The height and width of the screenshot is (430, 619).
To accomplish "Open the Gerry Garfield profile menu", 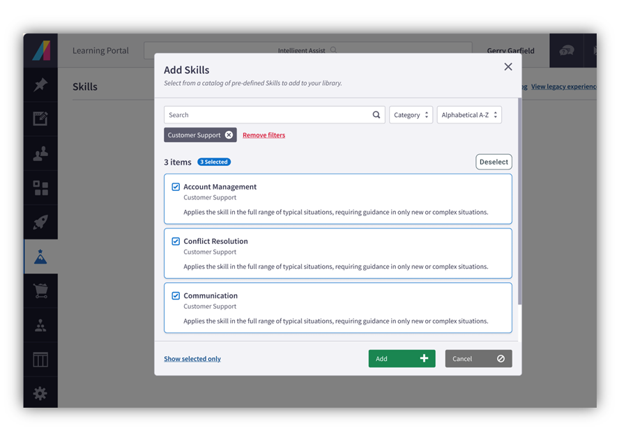I will point(511,50).
